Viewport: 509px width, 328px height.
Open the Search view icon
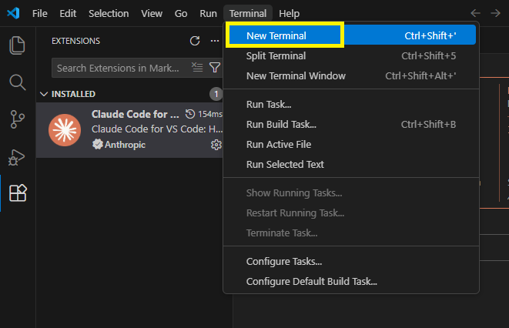pyautogui.click(x=17, y=82)
